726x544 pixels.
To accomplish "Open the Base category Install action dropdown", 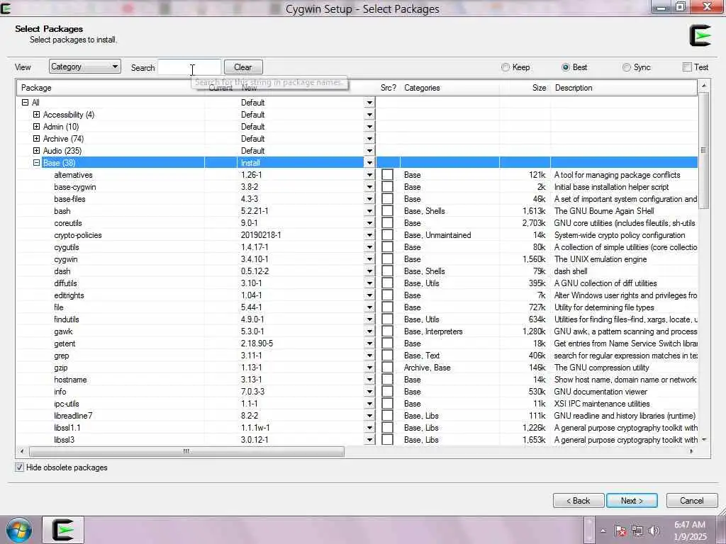I will [369, 163].
